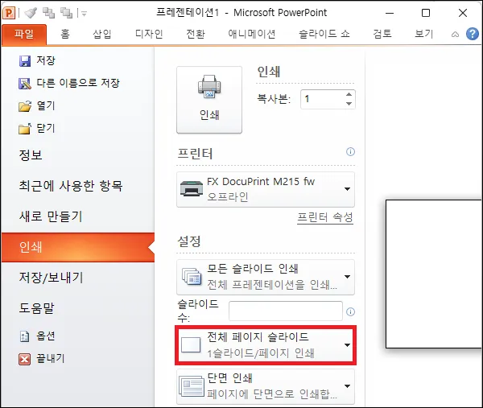Viewport: 483px width, 408px height.
Task: Open the 전체 페이지 슬라이드 layout dropdown
Action: click(266, 345)
